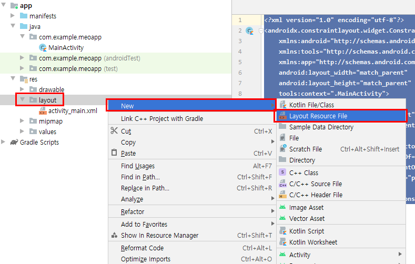415x264 pixels.
Task: Click the app module folder icon
Action: [x=14, y=6]
